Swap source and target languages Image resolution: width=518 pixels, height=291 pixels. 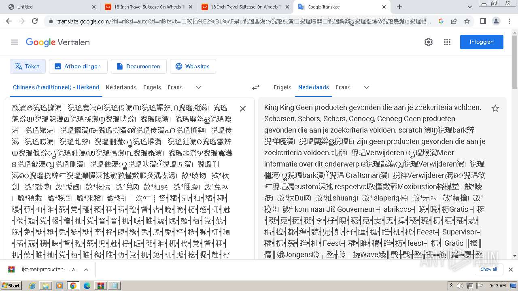pos(256,87)
